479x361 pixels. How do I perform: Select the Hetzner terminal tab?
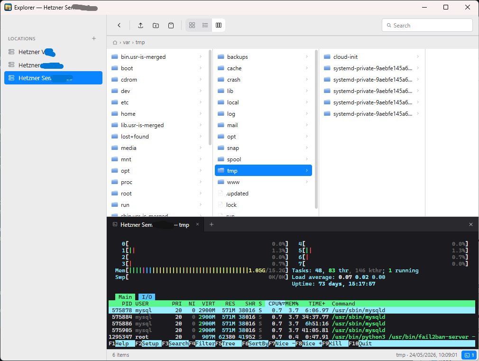[x=155, y=225]
